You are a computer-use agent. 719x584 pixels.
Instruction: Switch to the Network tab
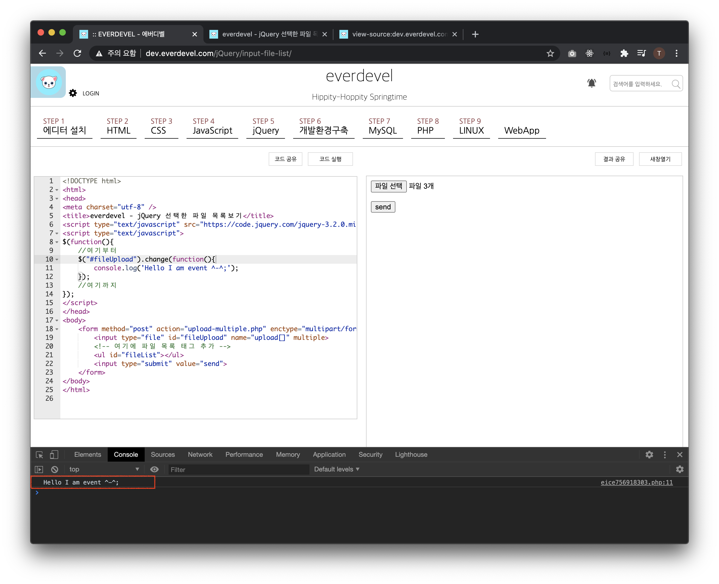point(200,455)
